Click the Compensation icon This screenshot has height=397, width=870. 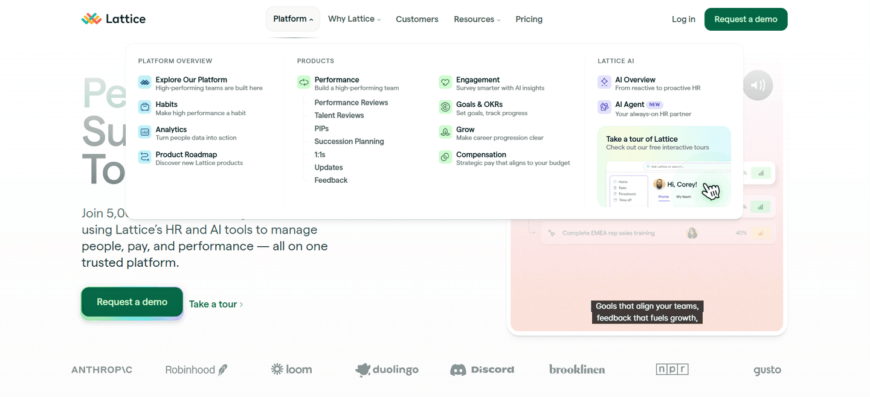(445, 157)
